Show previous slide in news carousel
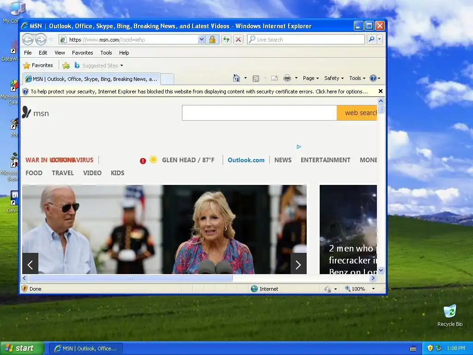 (30, 264)
